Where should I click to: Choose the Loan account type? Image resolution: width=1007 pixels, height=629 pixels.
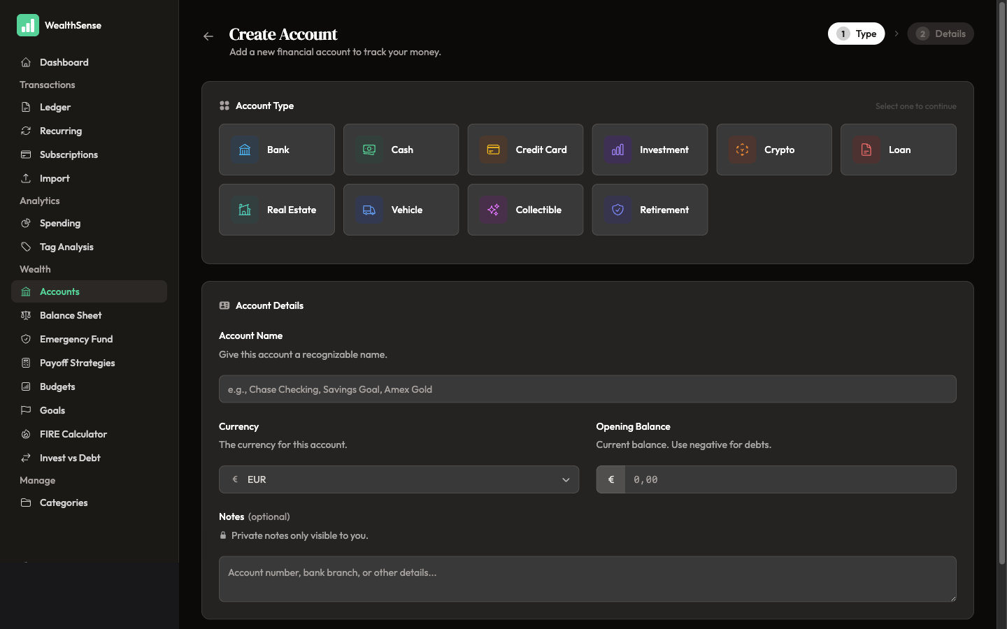899,150
